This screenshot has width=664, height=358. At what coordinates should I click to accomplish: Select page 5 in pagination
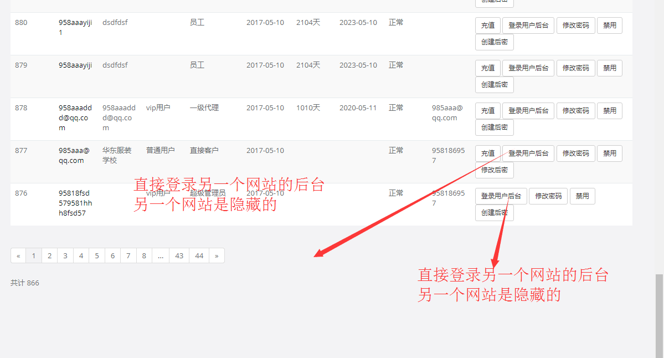pos(97,255)
